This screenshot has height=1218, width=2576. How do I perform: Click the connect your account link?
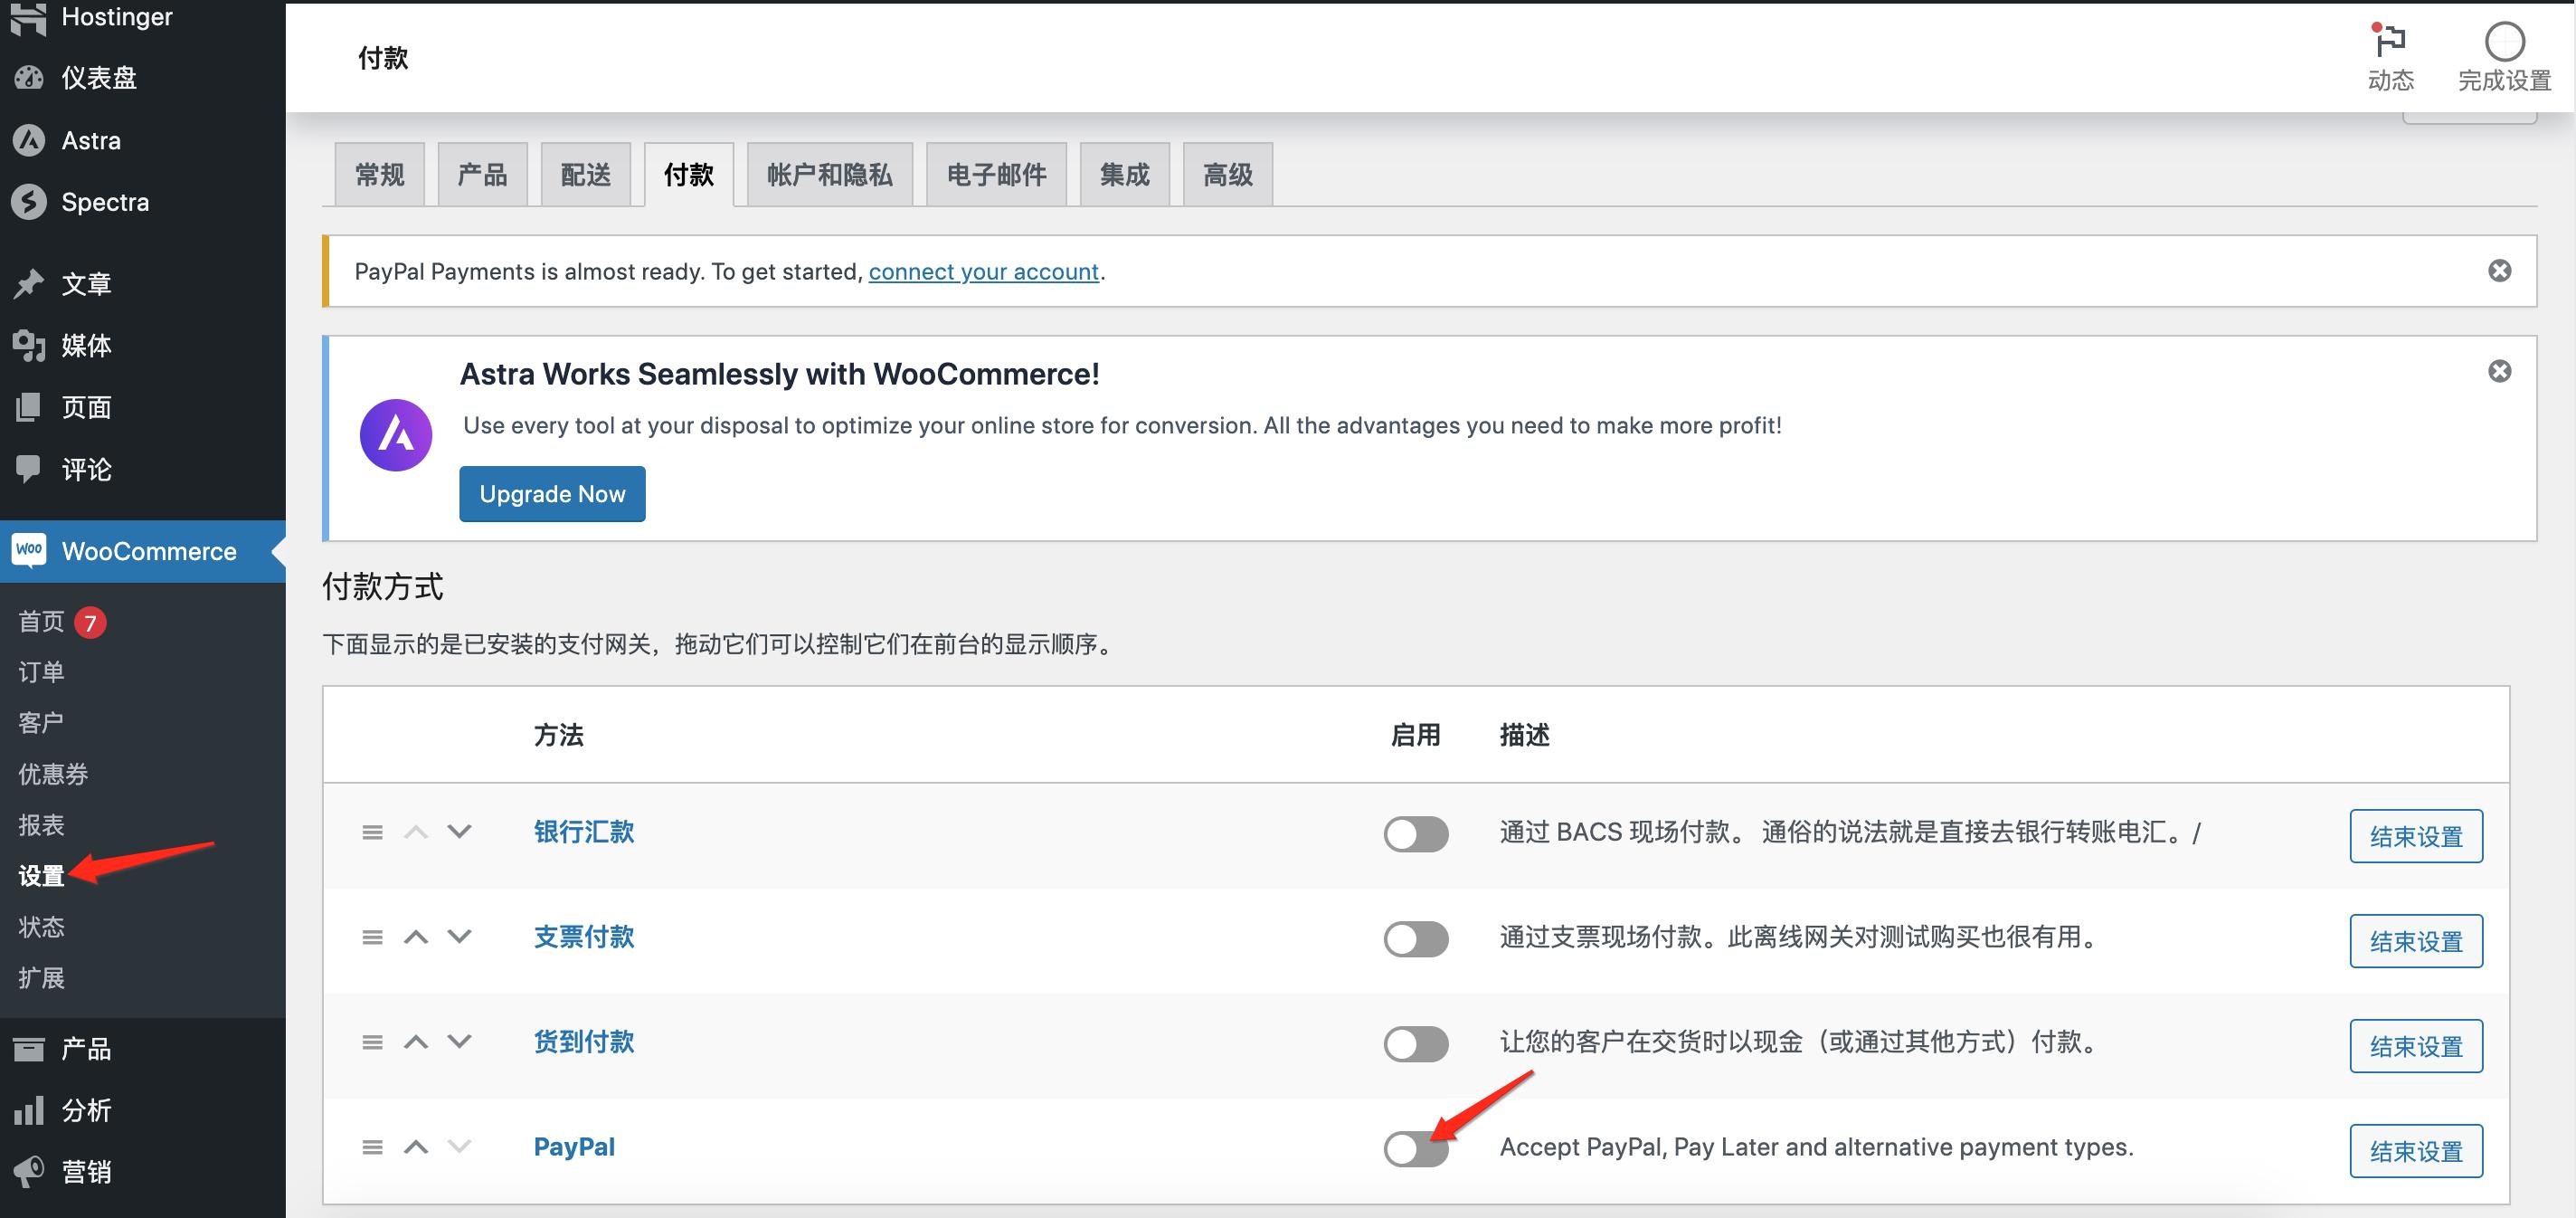click(983, 271)
